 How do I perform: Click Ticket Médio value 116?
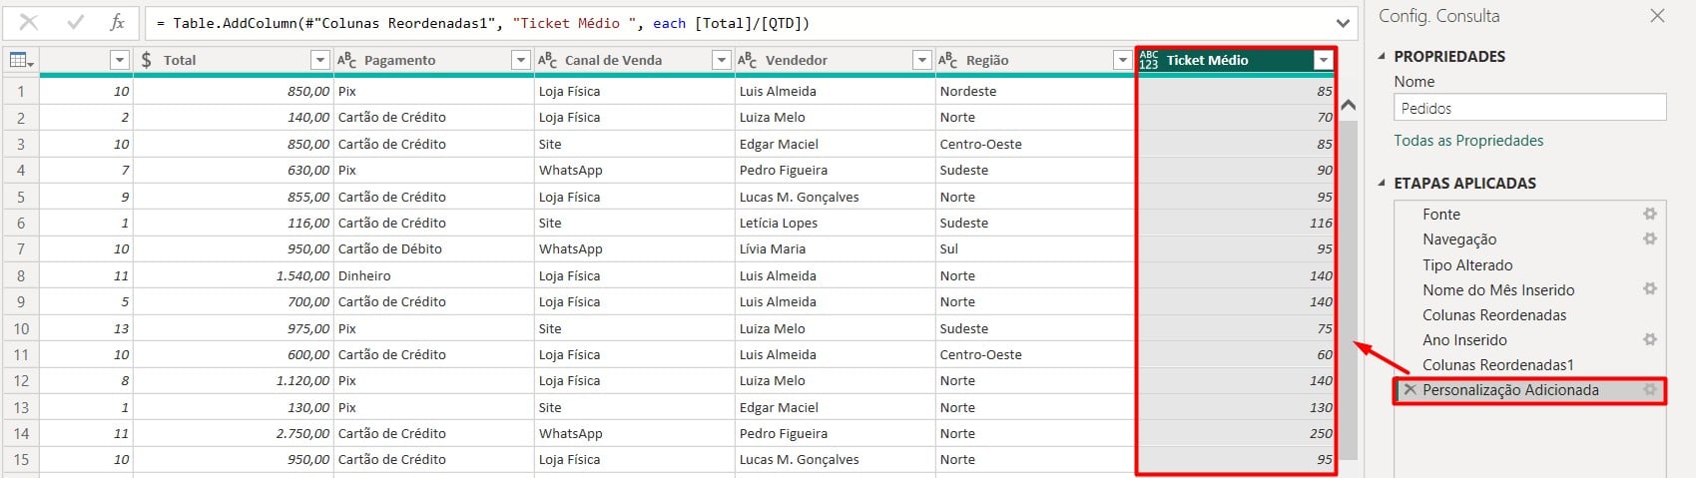tap(1236, 224)
